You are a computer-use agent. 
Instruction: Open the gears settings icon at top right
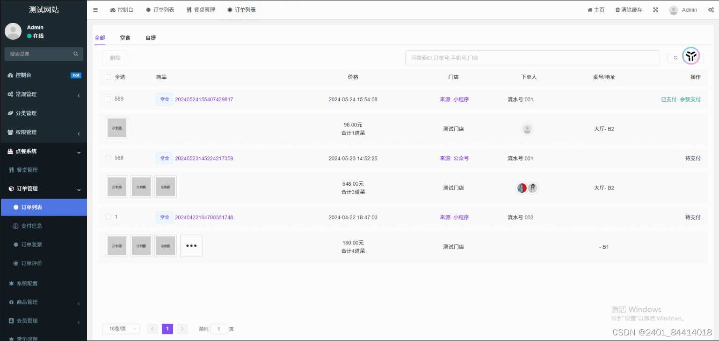pyautogui.click(x=711, y=10)
